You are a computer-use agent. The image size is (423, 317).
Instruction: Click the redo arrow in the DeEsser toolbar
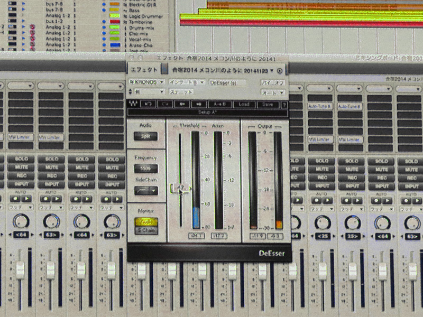[165, 104]
